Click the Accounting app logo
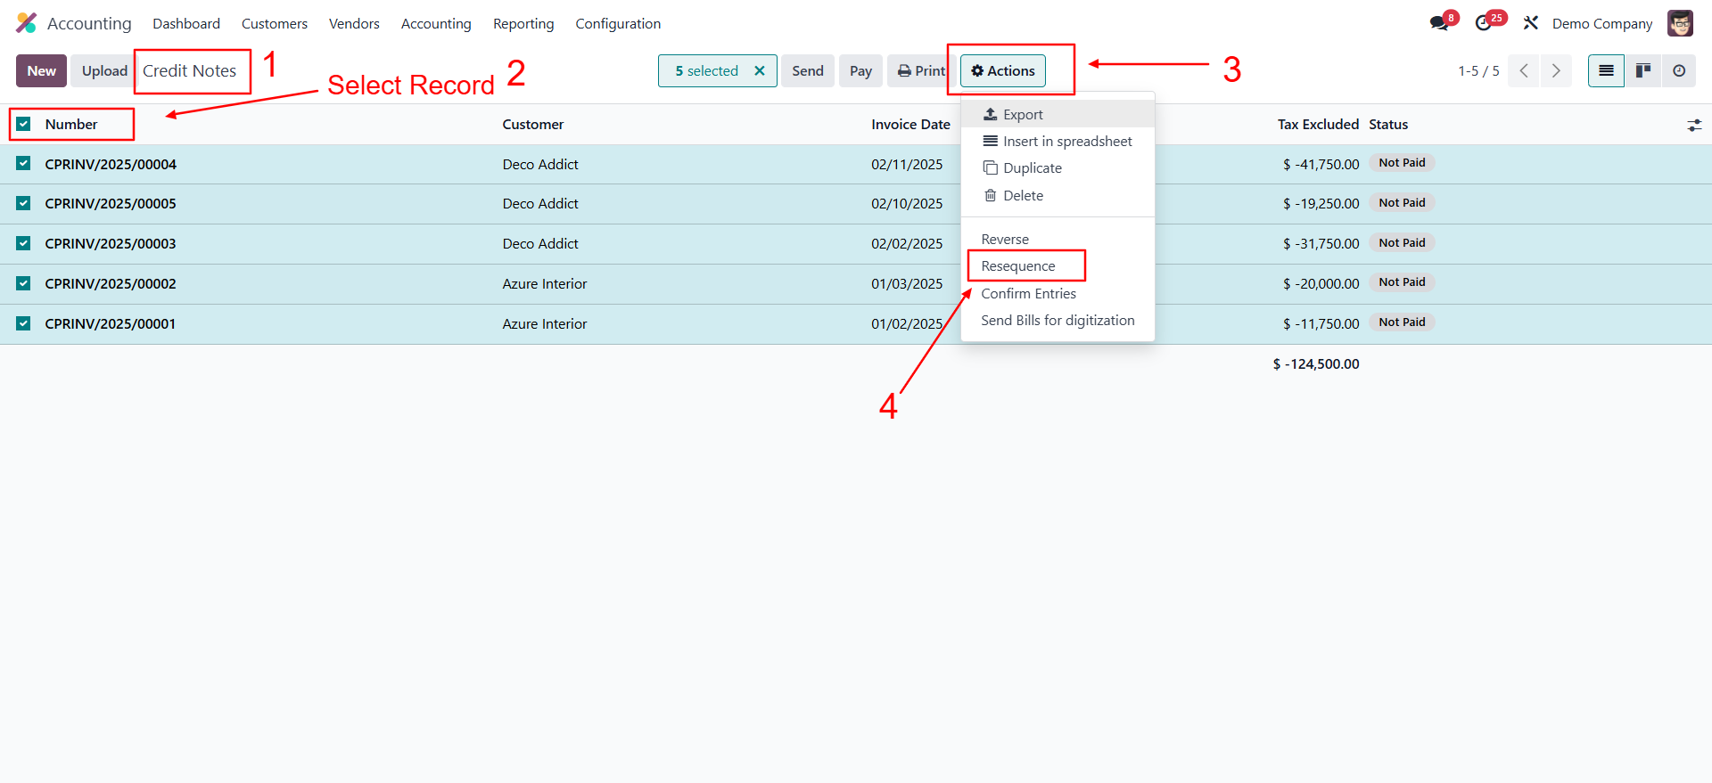The height and width of the screenshot is (783, 1712). coord(27,23)
